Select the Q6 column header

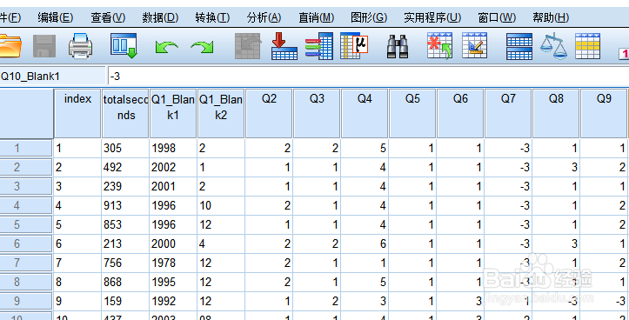click(460, 114)
